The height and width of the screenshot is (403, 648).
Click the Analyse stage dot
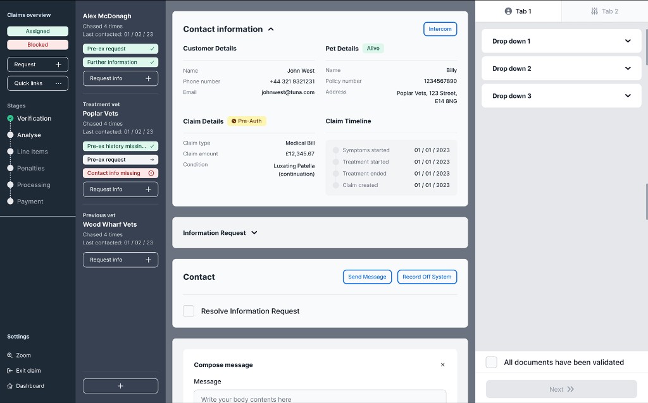tap(10, 135)
